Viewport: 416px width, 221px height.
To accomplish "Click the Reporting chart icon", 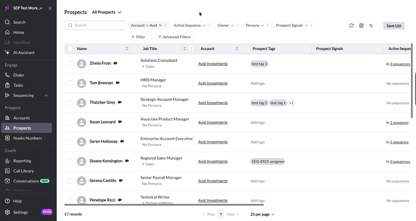I will (7, 161).
